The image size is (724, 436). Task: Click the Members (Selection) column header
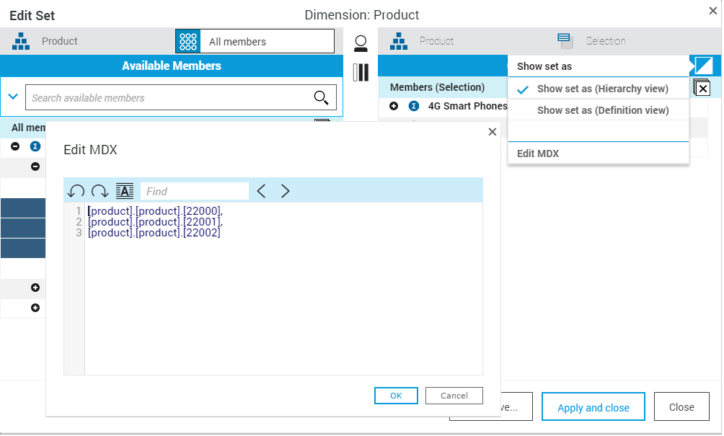437,87
